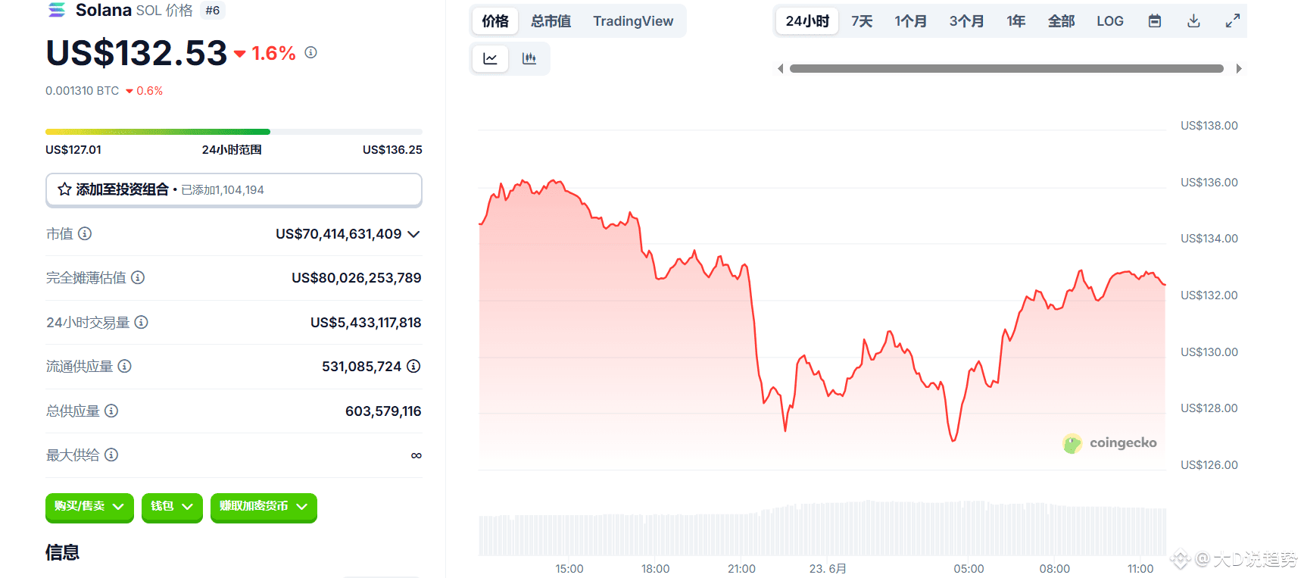Click the chart range scrollbar right arrow

point(1239,69)
